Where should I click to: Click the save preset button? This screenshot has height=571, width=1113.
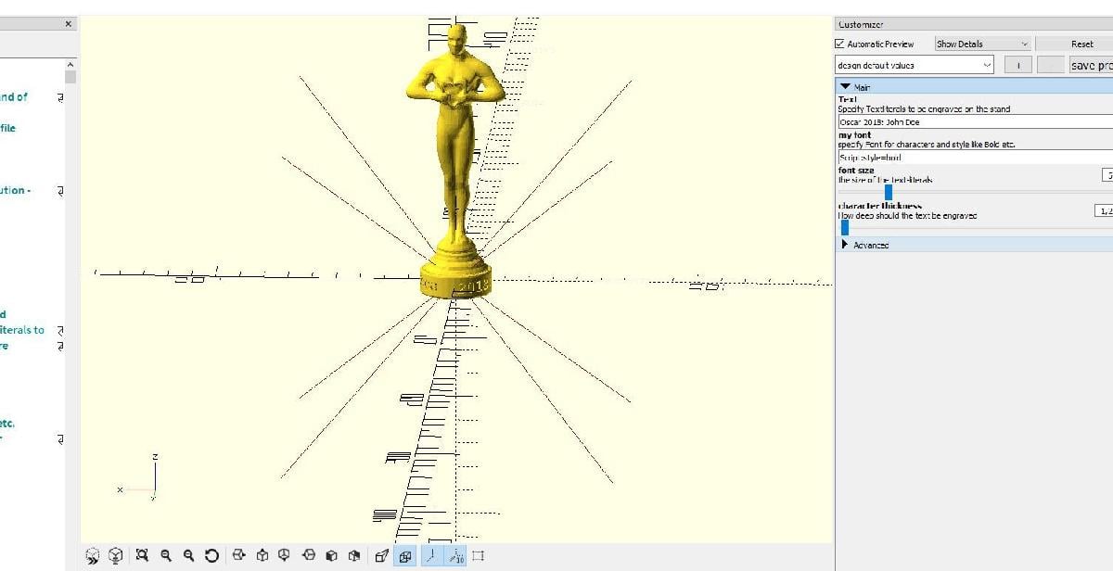click(x=1091, y=65)
